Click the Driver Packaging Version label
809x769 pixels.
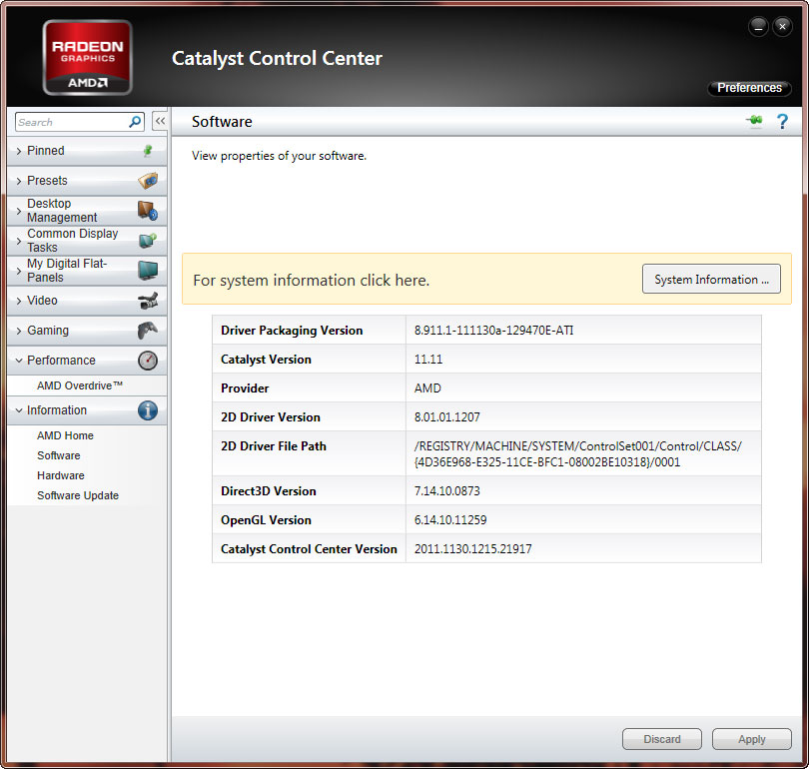point(292,331)
